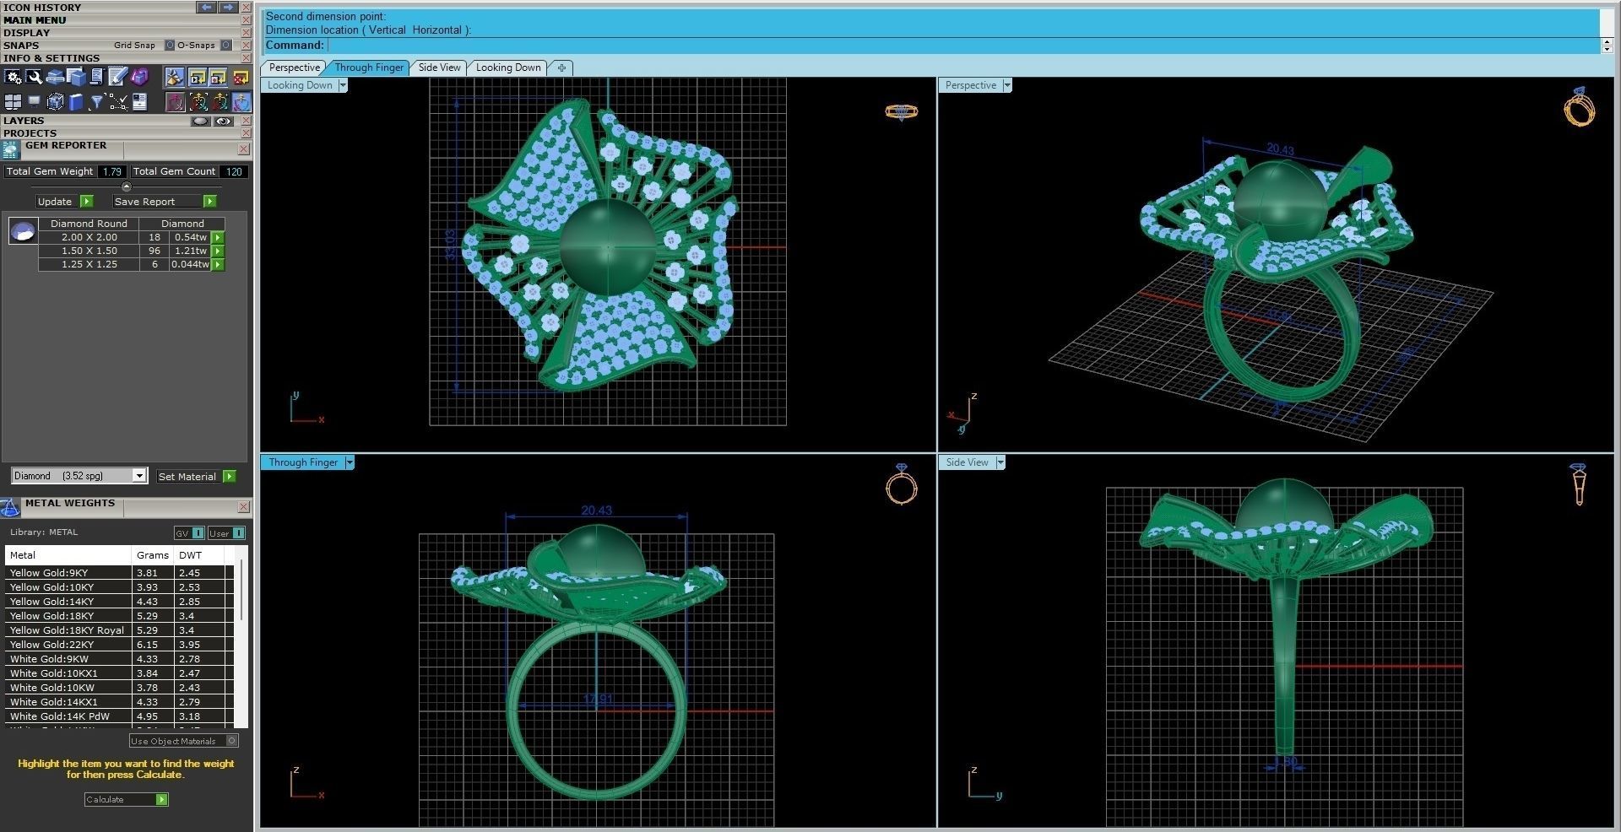Expand the 2.00 X 2.00 diamond row arrow

point(218,238)
